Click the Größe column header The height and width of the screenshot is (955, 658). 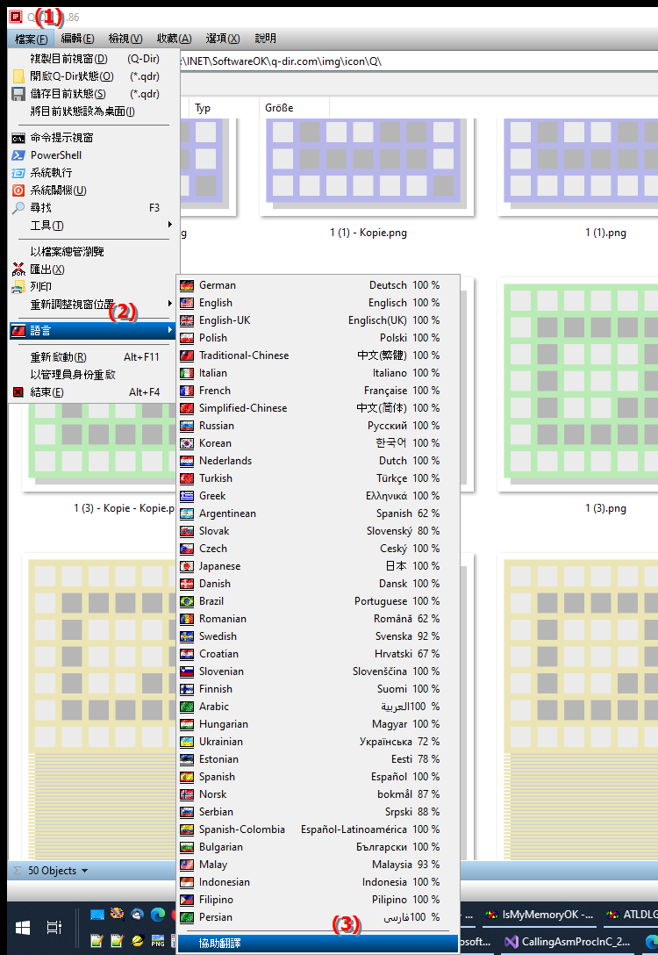point(279,108)
